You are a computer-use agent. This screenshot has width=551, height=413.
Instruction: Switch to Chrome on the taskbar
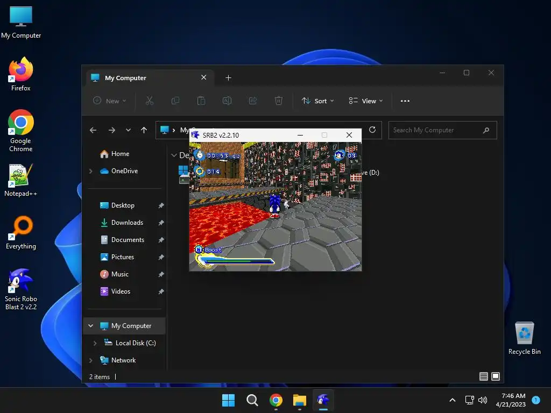point(276,400)
